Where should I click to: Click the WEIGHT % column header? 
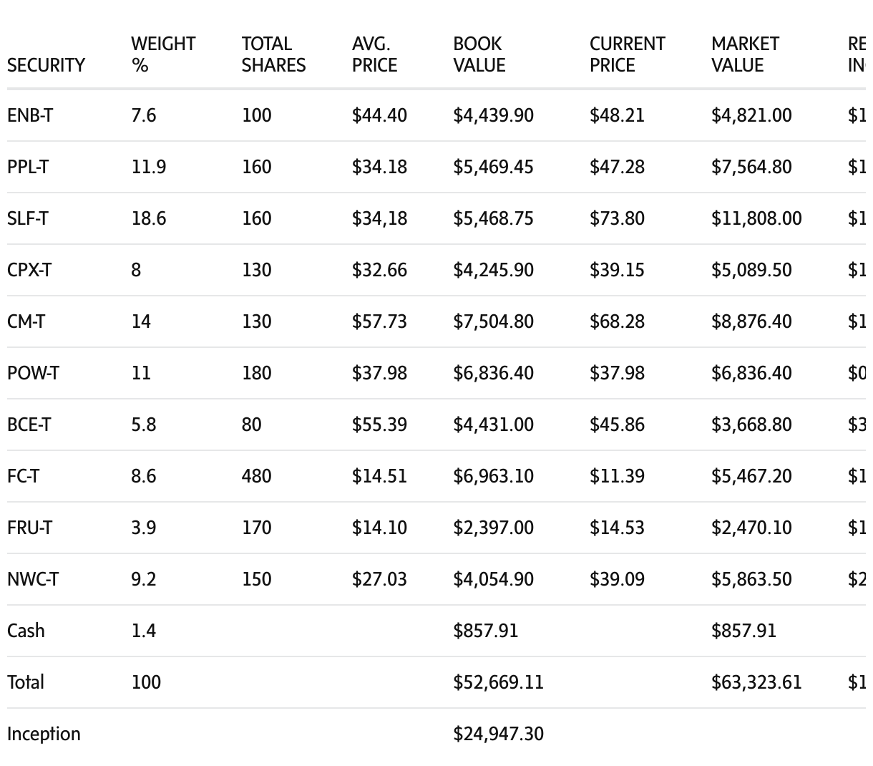tap(163, 54)
